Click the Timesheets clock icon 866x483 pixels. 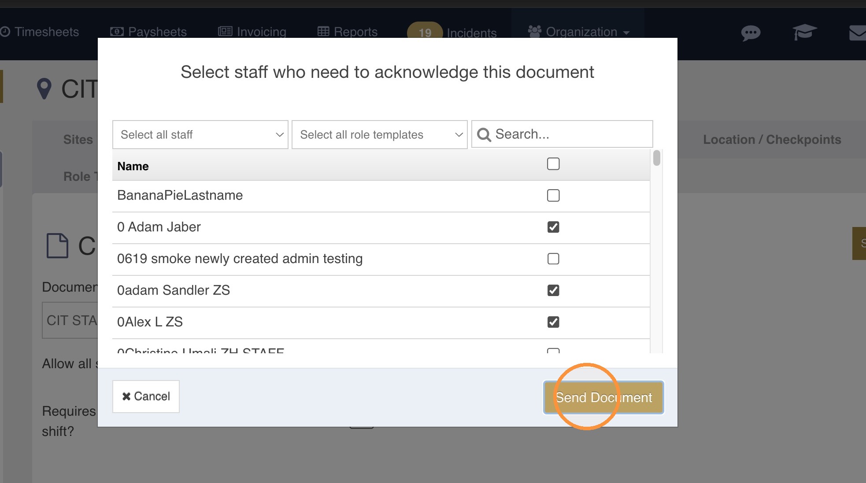tap(5, 32)
